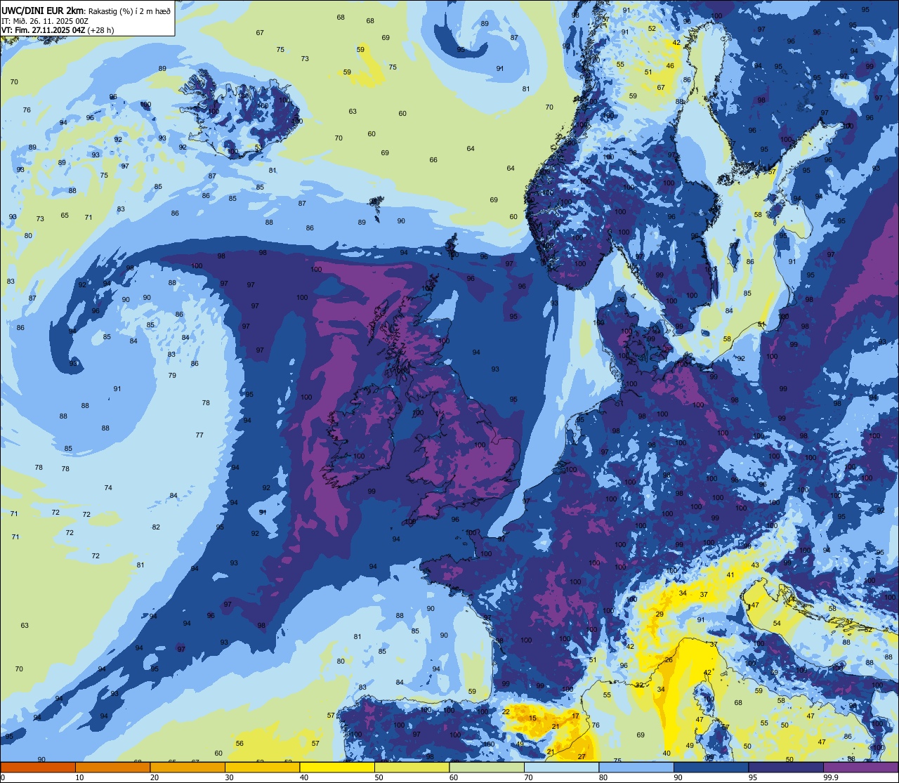Click the 70–80 pale blue legend swatch
This screenshot has width=899, height=783.
pos(561,767)
